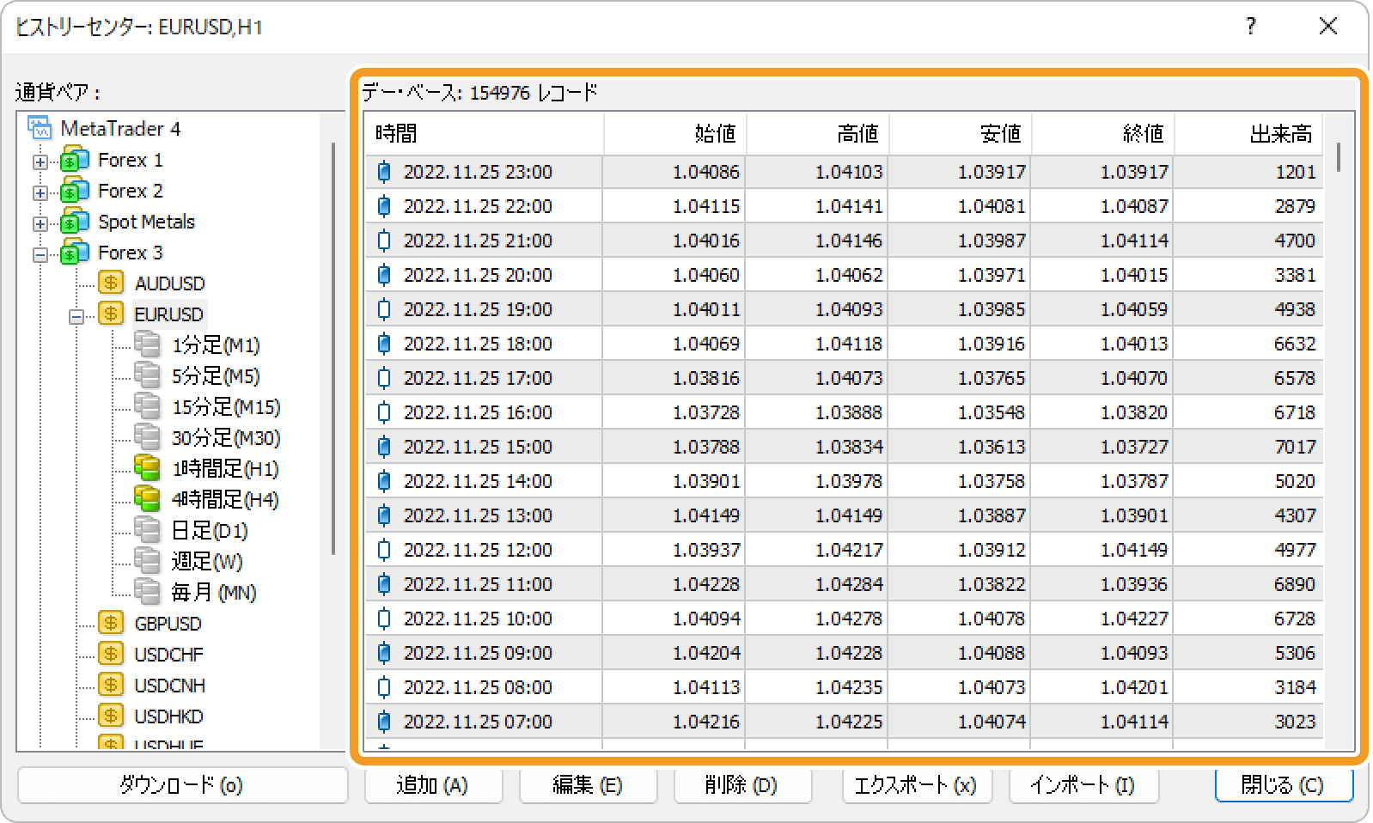1373x823 pixels.
Task: Select the 4時間足(H4) timeframe label
Action: [x=225, y=500]
